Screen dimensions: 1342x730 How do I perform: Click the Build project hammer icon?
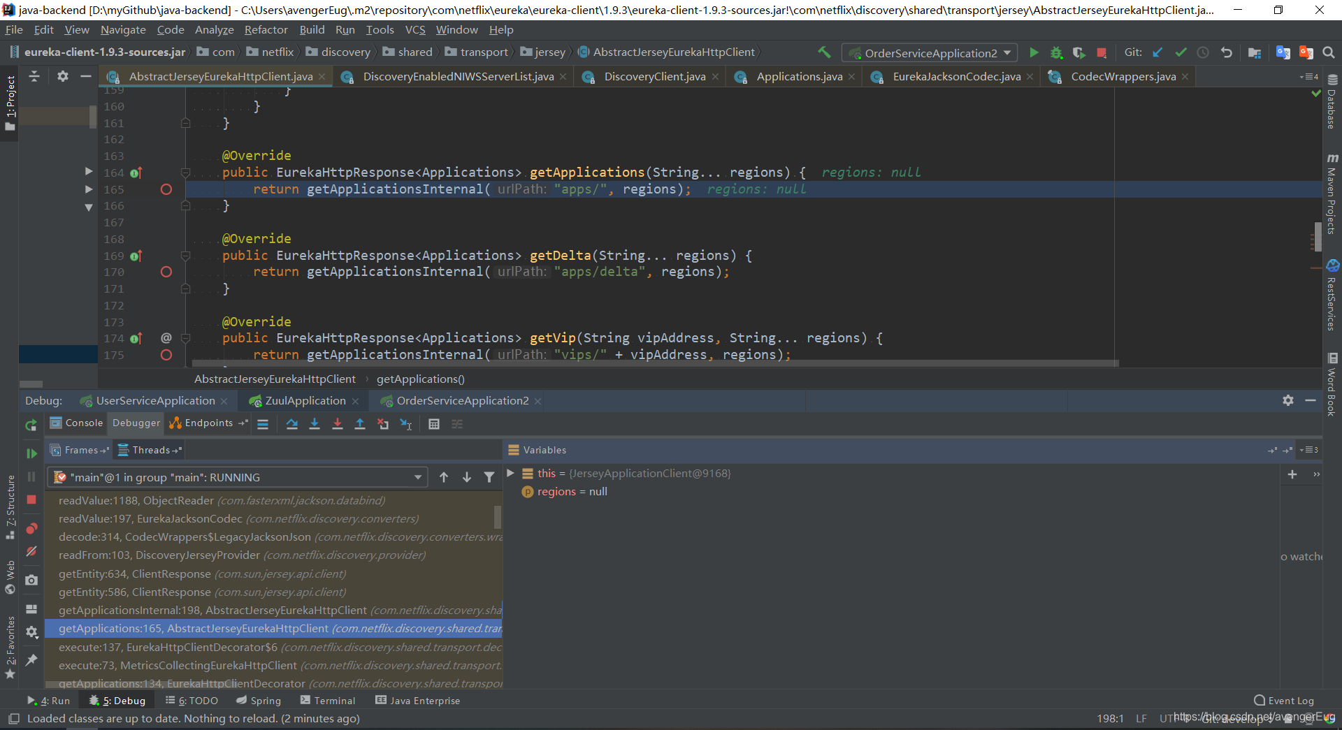tap(825, 52)
